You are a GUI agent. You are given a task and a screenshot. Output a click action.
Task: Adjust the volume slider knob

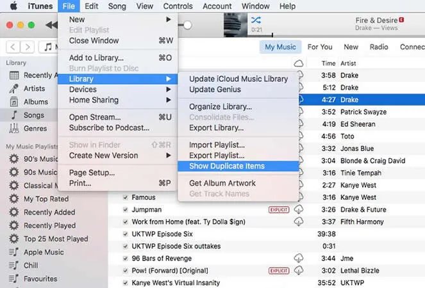coord(187,25)
